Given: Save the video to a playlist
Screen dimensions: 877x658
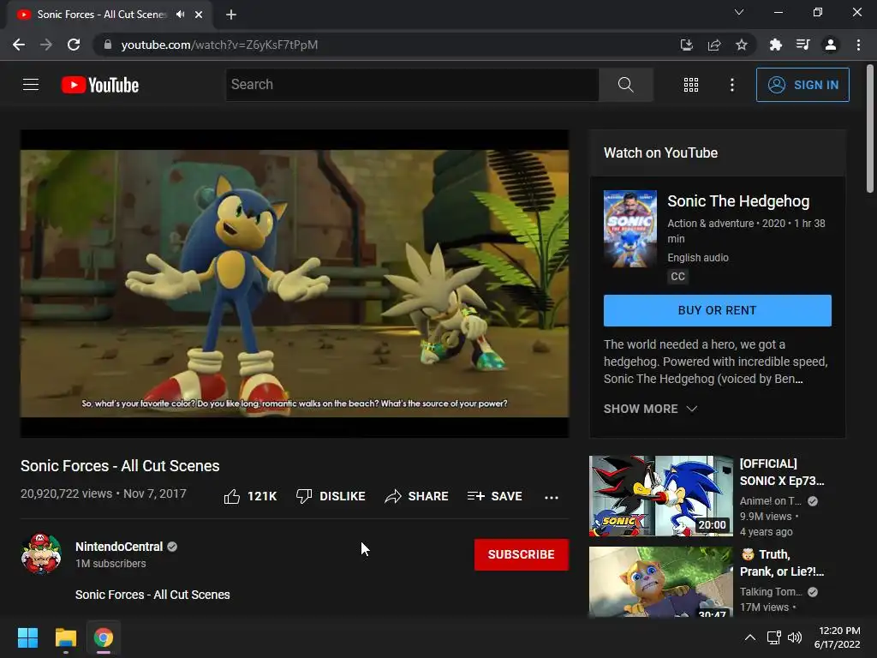Looking at the screenshot, I should point(494,496).
